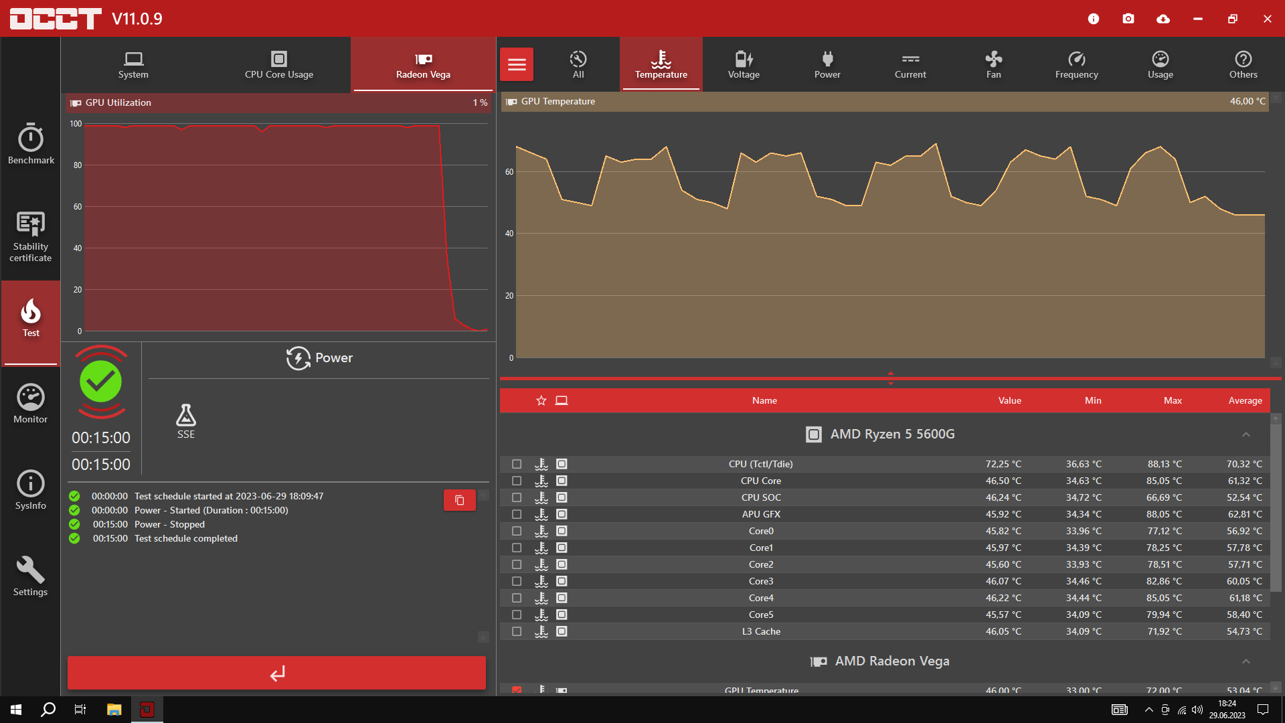Open Settings with the wrench icon
This screenshot has height=723, width=1285.
[x=31, y=576]
